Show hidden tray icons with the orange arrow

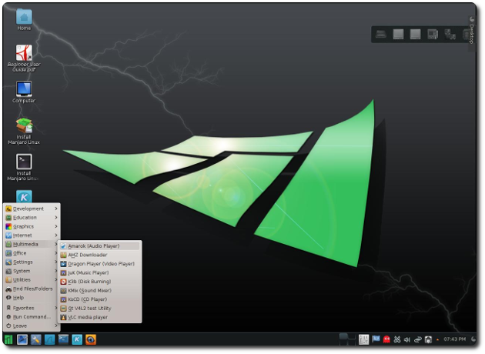(x=437, y=339)
